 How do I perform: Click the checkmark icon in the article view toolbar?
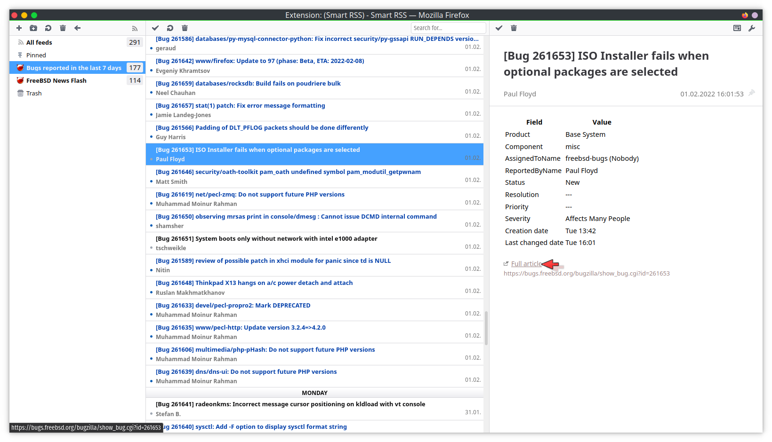click(499, 28)
